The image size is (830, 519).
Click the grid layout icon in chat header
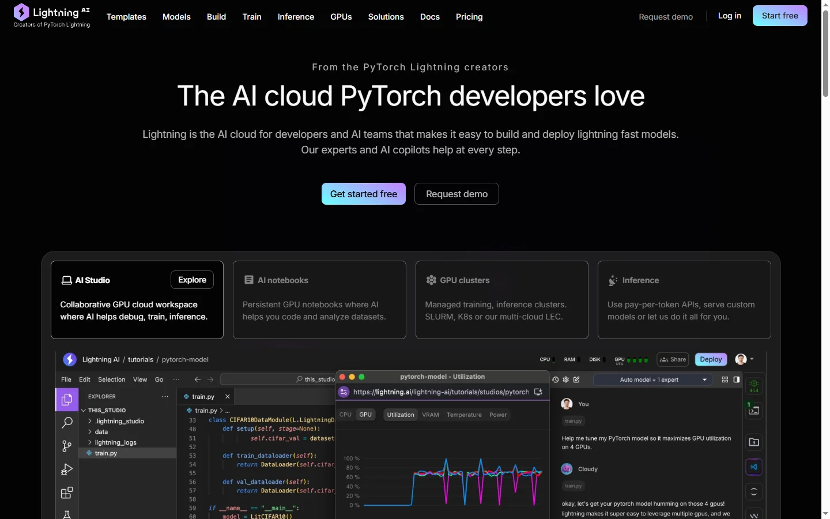pos(725,379)
